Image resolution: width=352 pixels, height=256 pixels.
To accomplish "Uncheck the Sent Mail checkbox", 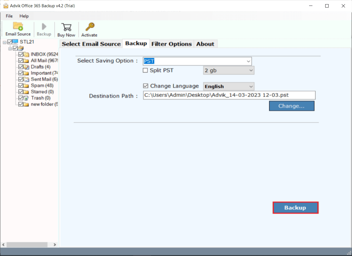I will (21, 79).
